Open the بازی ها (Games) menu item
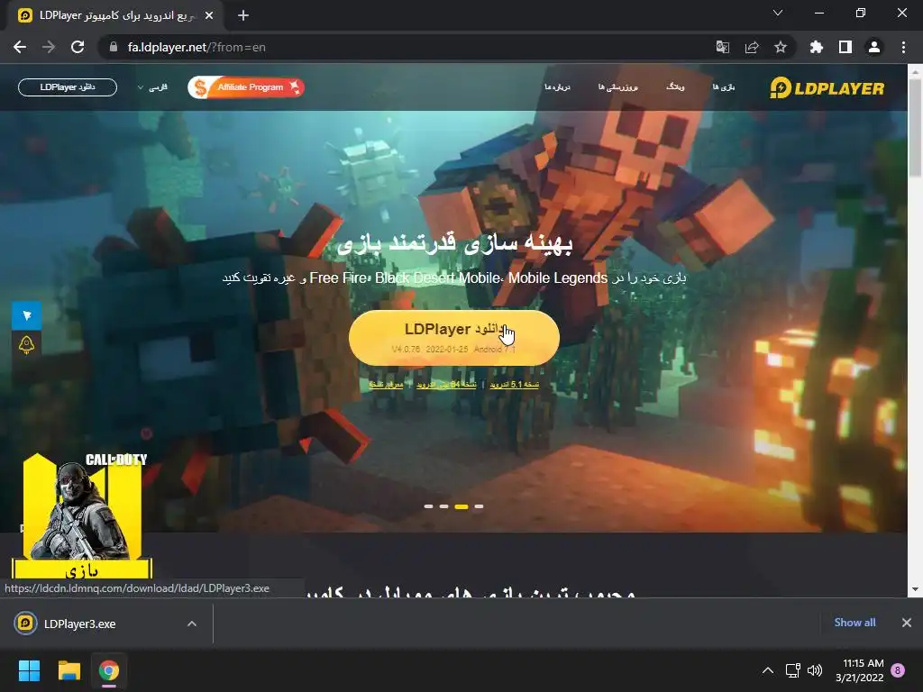Image resolution: width=923 pixels, height=692 pixels. 724,87
